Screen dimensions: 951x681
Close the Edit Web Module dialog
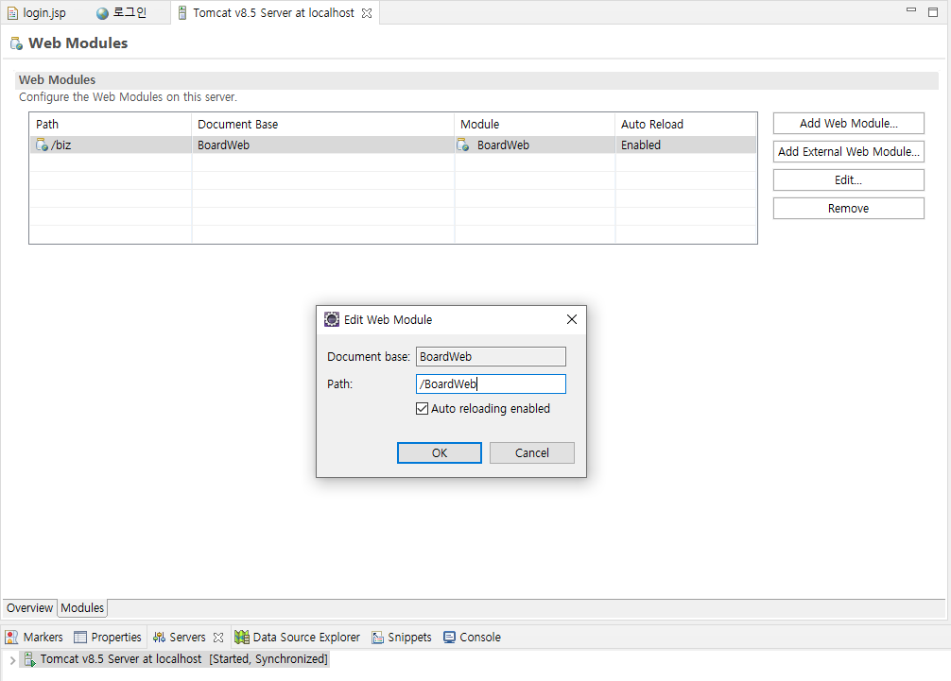571,319
